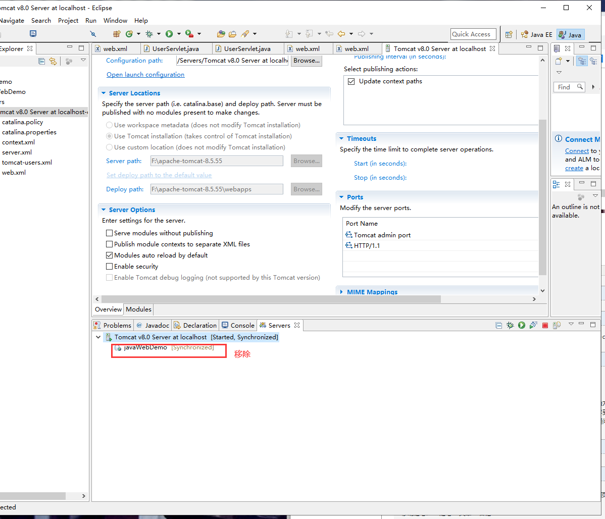The height and width of the screenshot is (519, 605).
Task: Open the Run button dropdown arrow
Action: (x=179, y=34)
